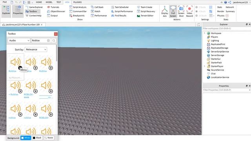Select StarterGui in Explorer
The height and width of the screenshot is (141, 251).
[x=215, y=59]
